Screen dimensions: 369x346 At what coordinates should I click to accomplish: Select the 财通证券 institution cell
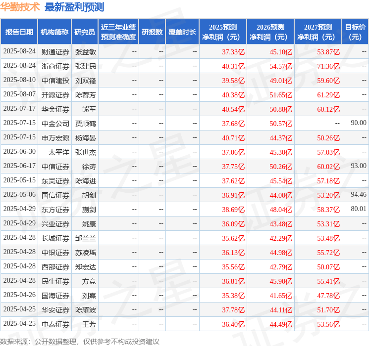[x=55, y=52]
